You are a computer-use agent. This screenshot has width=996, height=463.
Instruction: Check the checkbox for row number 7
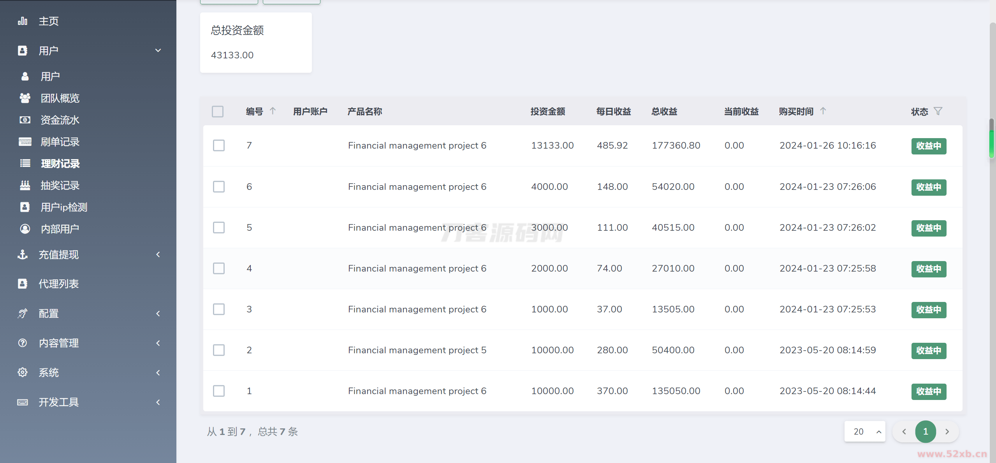point(219,146)
